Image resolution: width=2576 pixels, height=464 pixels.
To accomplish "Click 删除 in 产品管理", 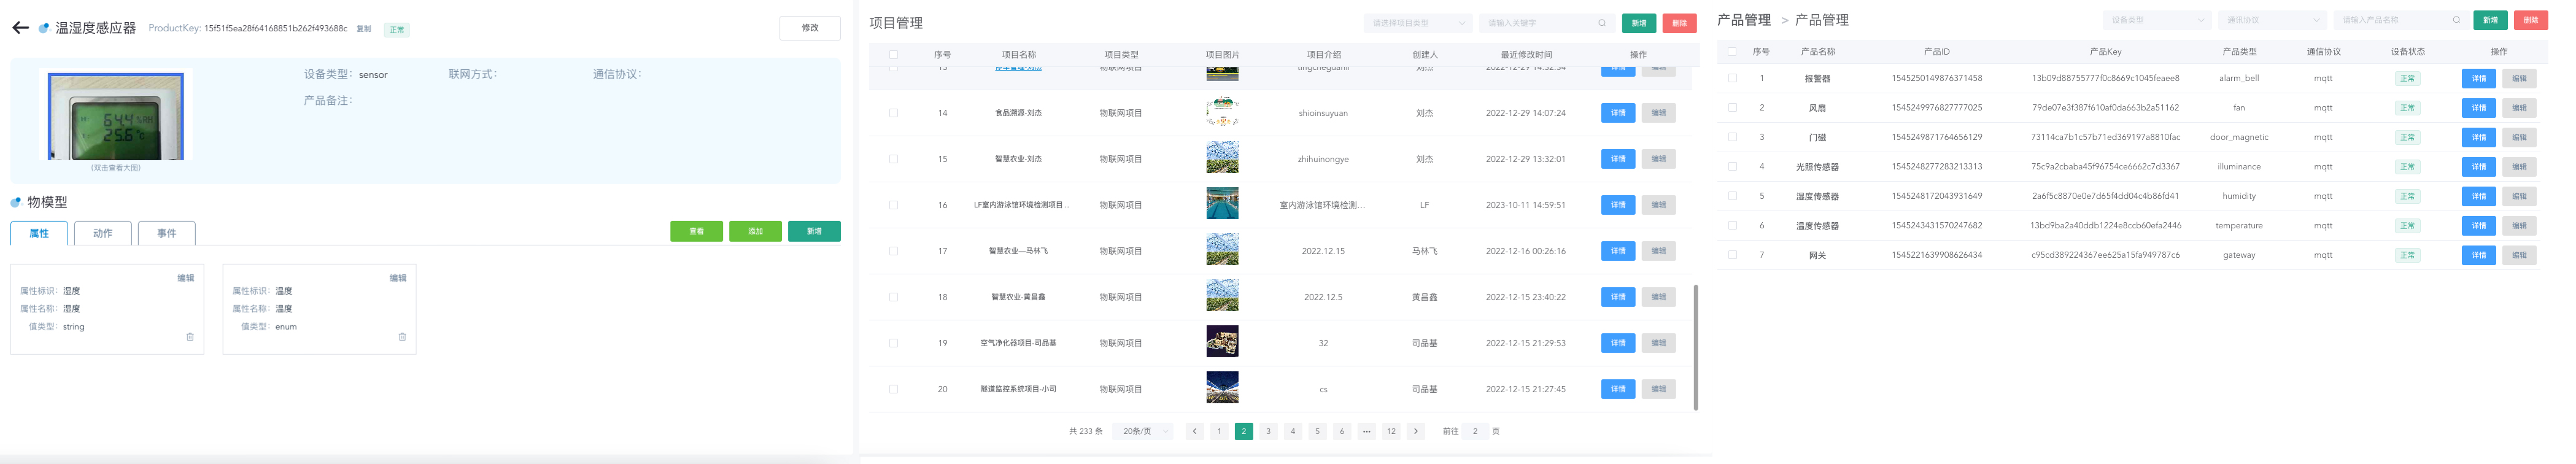I will click(2531, 20).
